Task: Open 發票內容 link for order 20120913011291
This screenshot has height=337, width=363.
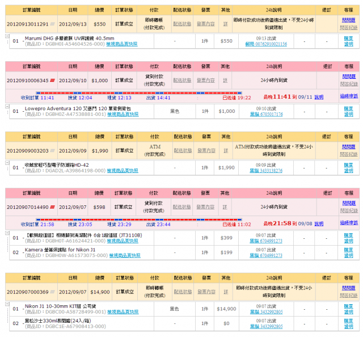Action: click(x=206, y=24)
